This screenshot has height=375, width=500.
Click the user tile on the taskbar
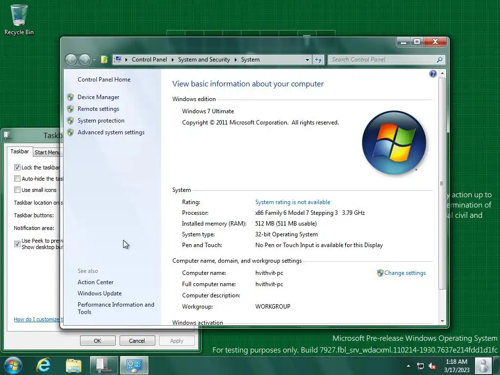[x=484, y=365]
